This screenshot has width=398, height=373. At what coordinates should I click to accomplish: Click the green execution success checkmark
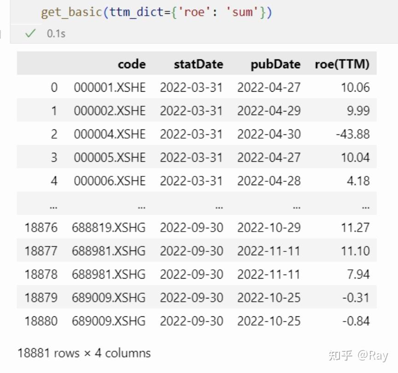pyautogui.click(x=31, y=34)
